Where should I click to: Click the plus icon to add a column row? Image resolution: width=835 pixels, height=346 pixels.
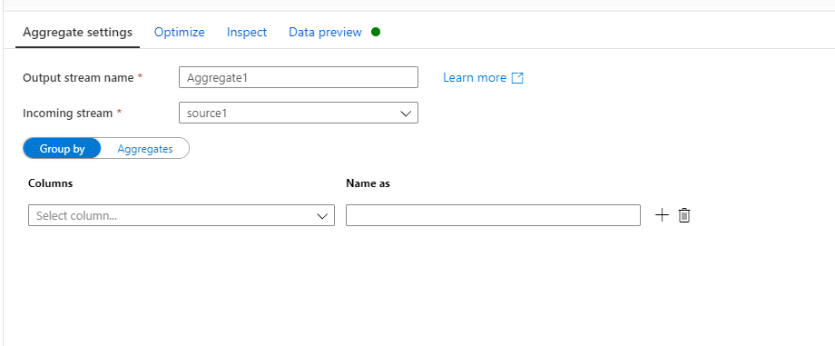662,215
